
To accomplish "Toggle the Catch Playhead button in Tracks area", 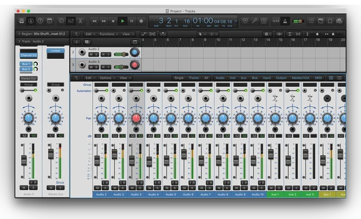I will [x=163, y=34].
